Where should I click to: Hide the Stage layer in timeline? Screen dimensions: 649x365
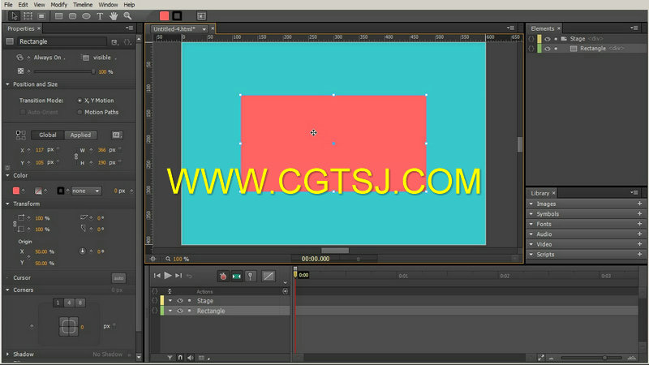click(x=180, y=301)
